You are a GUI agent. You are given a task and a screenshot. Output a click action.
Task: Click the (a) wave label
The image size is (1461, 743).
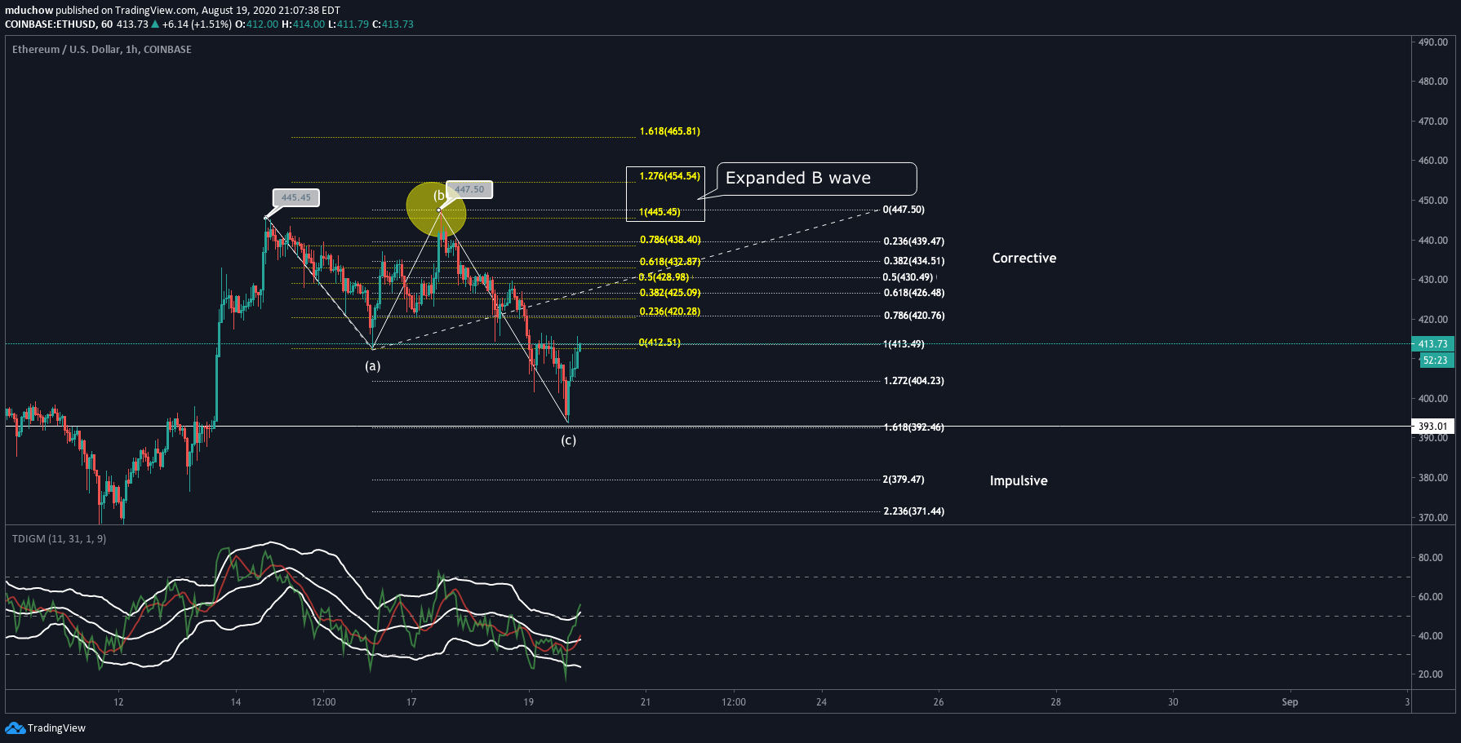(x=373, y=365)
